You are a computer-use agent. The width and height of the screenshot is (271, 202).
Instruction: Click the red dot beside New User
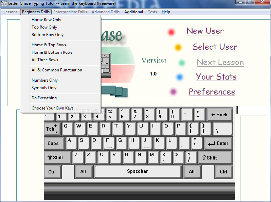pyautogui.click(x=171, y=32)
